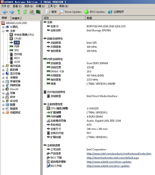Viewport: 155px width, 175px height.
Task: Select the highlighted 主板 subitem
Action: (x=17, y=43)
